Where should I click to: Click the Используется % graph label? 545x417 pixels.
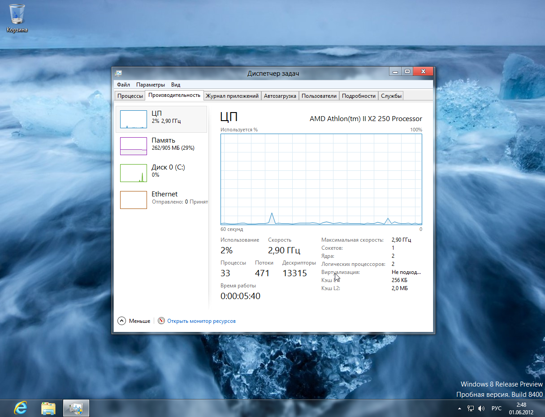(x=239, y=130)
